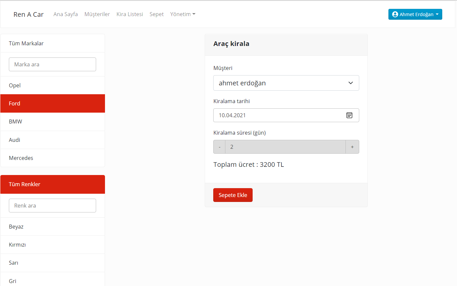This screenshot has width=457, height=286.
Task: Expand the Yönetim menu
Action: (x=182, y=14)
